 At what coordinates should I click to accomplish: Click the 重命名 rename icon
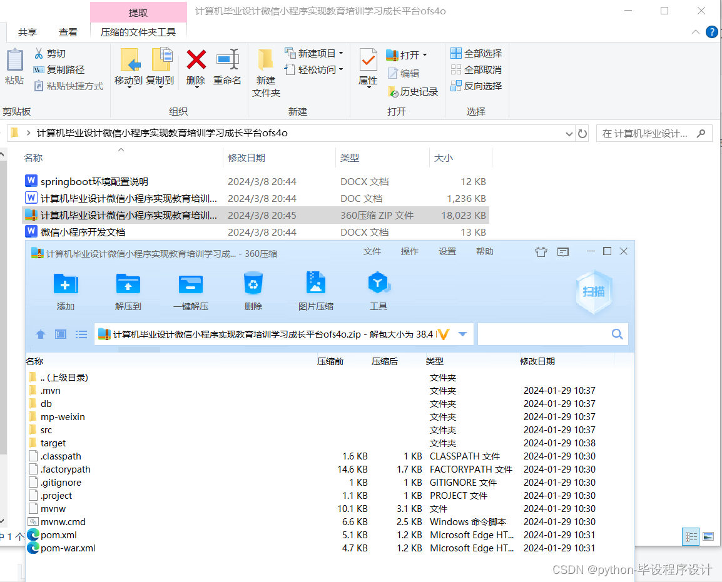click(227, 69)
